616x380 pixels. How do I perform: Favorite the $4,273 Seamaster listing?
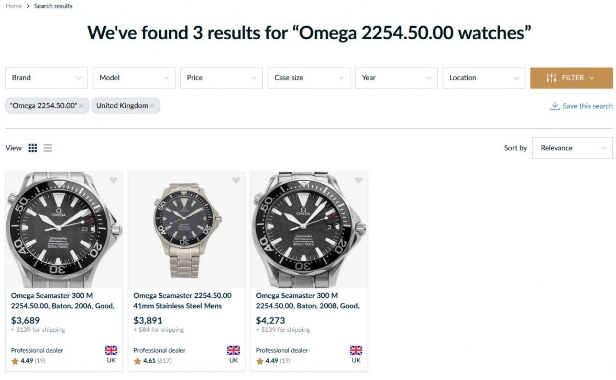(x=359, y=181)
